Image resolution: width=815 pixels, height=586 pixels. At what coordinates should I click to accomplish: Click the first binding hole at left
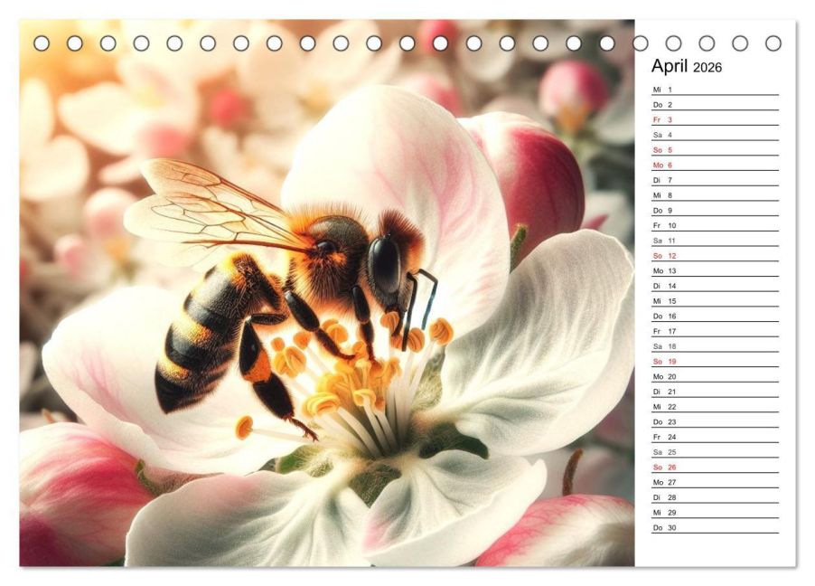click(x=42, y=43)
